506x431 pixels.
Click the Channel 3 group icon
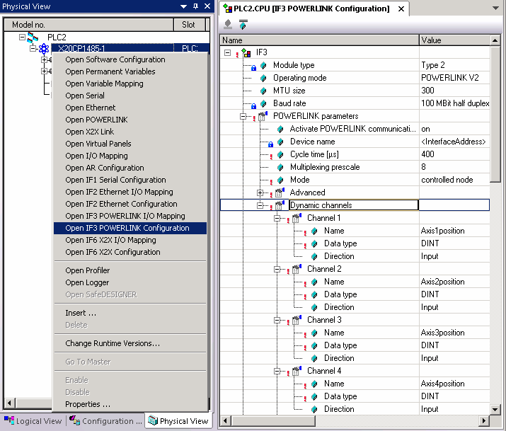click(297, 320)
